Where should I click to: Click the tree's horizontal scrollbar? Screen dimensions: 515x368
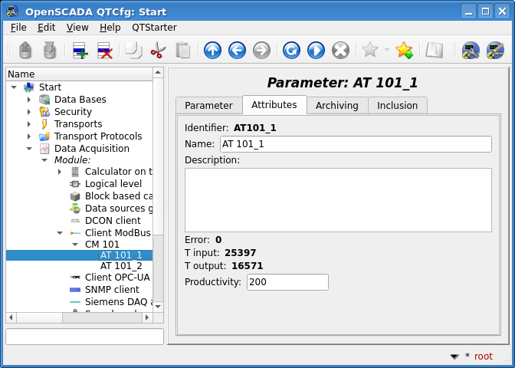79,317
